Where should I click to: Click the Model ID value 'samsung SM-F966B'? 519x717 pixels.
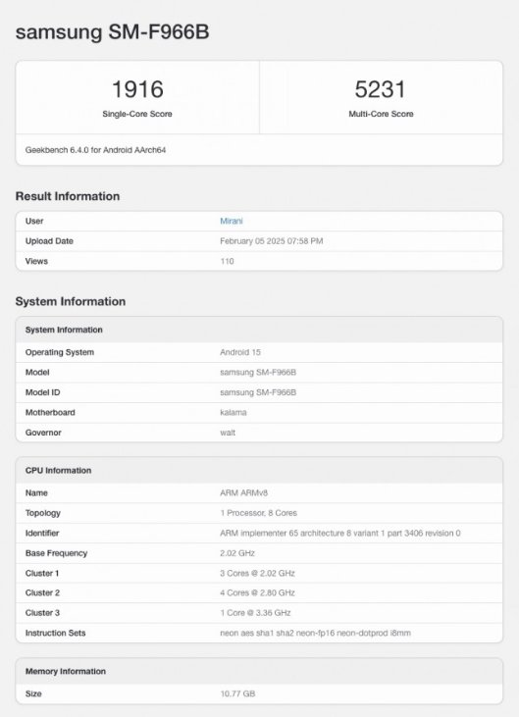tap(258, 392)
